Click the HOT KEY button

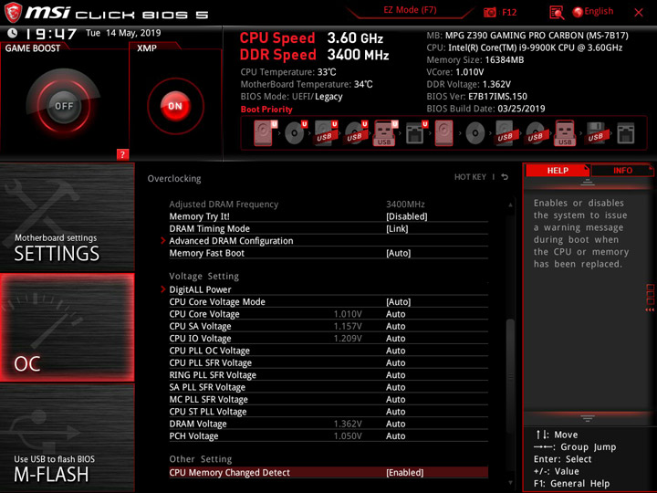click(470, 177)
